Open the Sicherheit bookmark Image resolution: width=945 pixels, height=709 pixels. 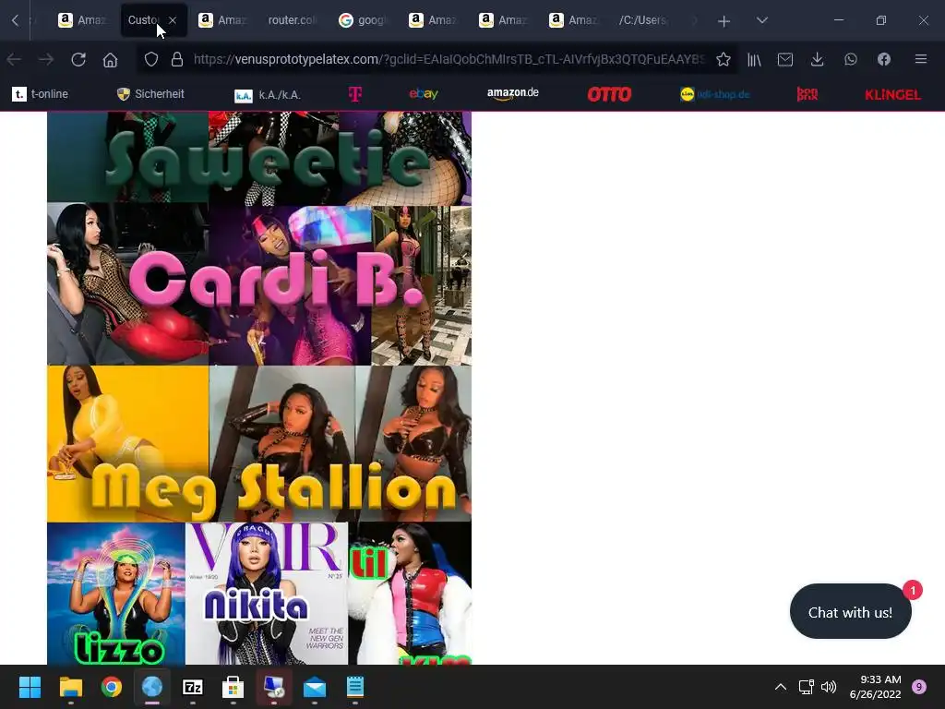[x=150, y=94]
